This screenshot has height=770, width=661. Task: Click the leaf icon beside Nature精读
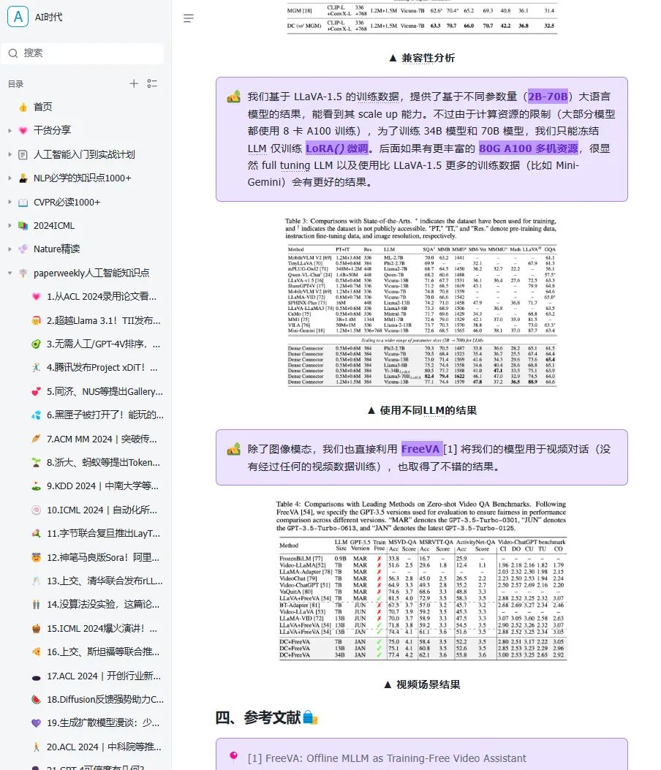click(23, 249)
